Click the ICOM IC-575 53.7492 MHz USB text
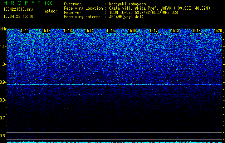 click(x=143, y=13)
